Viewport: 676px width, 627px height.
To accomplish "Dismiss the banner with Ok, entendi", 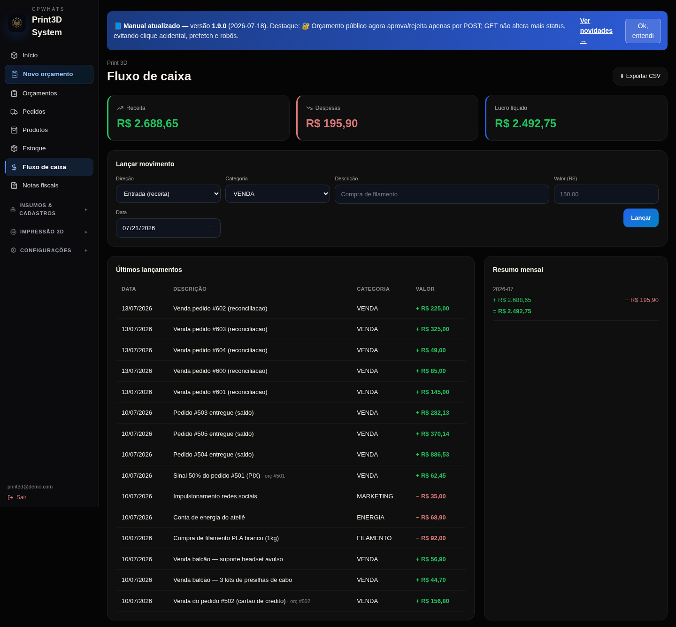I will [643, 31].
